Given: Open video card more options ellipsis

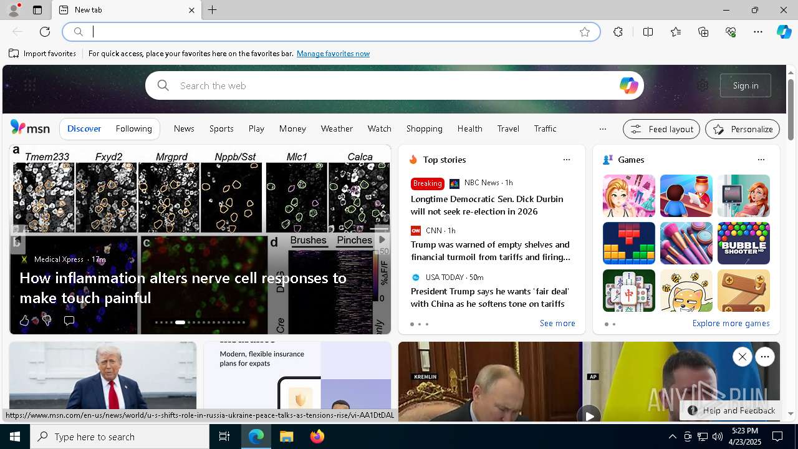Looking at the screenshot, I should 764,357.
